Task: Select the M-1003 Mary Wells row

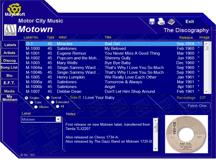Action: 114,63
